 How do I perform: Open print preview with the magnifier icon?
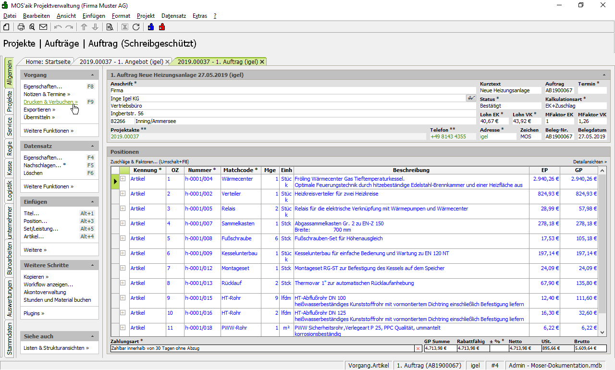click(x=32, y=27)
